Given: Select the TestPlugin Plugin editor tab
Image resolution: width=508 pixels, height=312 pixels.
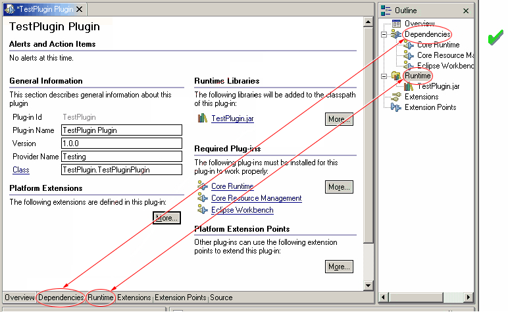Looking at the screenshot, I should [45, 9].
